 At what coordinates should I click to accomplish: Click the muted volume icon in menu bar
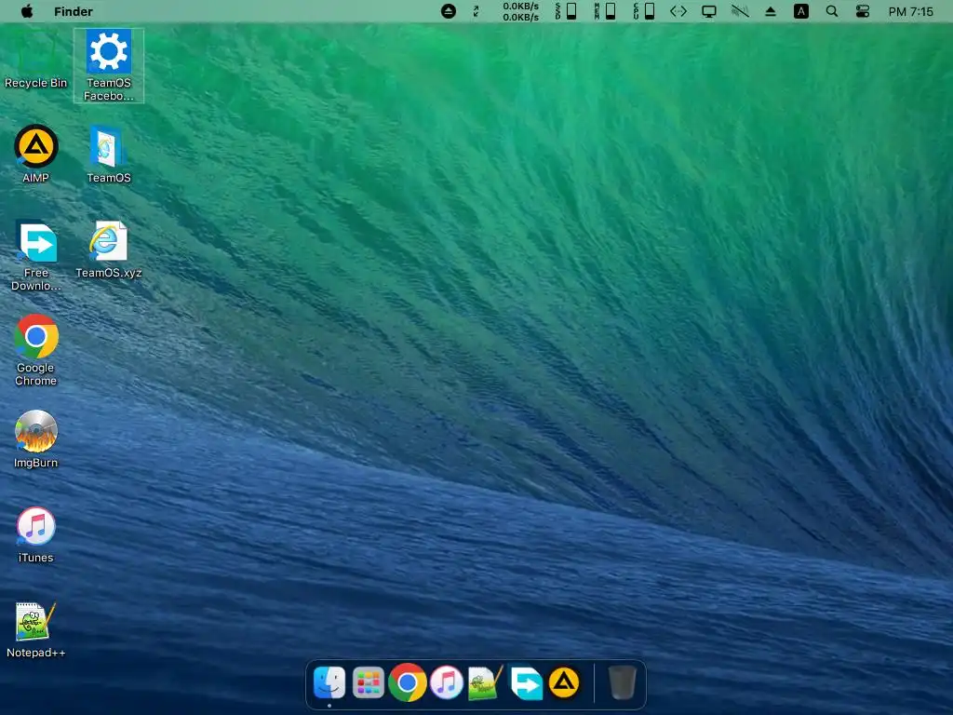click(740, 11)
